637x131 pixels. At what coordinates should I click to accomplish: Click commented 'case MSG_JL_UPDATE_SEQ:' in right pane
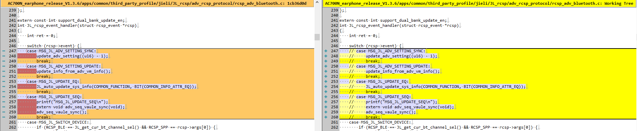click(x=383, y=97)
